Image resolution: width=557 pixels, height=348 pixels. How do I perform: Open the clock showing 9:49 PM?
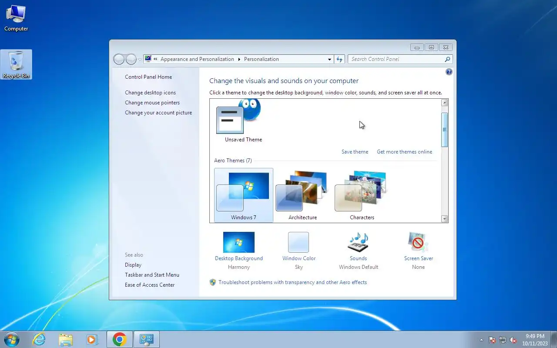click(535, 339)
